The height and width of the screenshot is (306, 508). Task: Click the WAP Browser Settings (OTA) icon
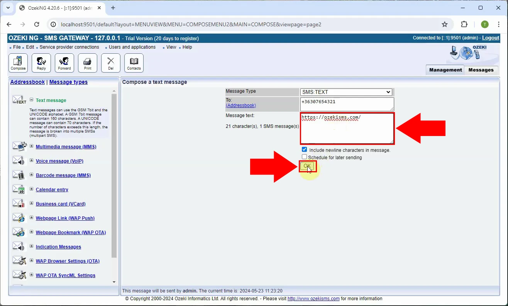(x=19, y=261)
